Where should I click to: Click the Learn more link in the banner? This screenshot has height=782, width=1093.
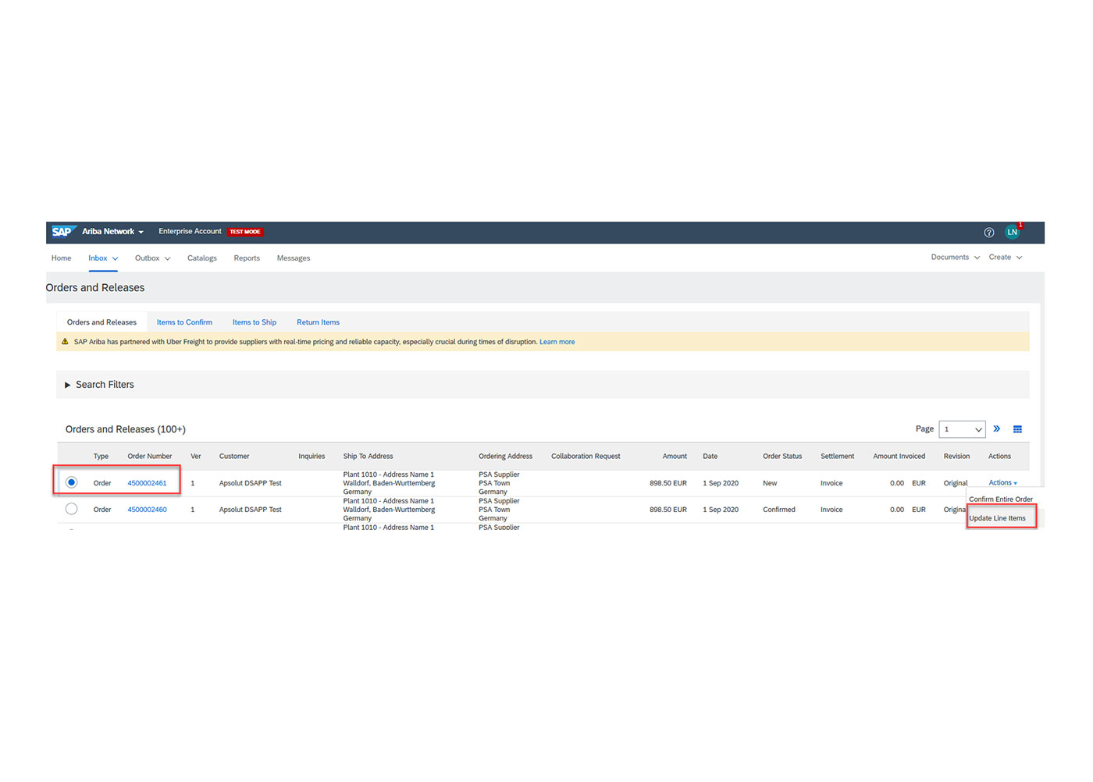[557, 341]
